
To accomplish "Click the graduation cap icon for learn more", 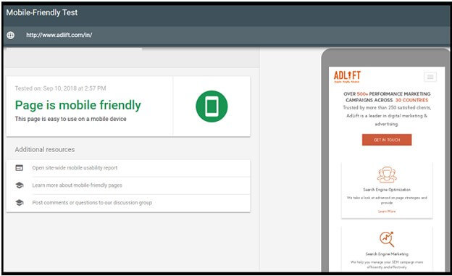I will 20,185.
